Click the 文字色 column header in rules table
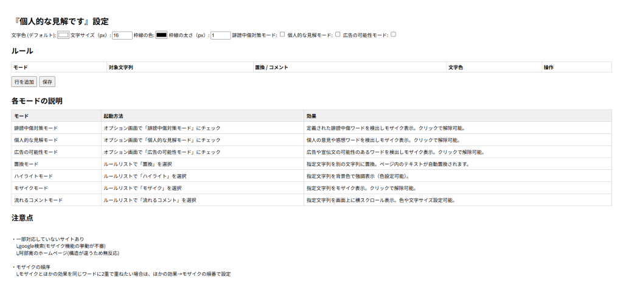This screenshot has height=291, width=623. click(494, 67)
